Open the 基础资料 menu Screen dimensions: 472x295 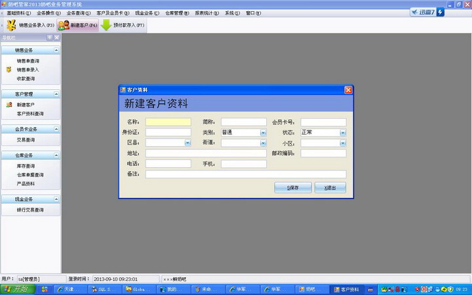point(18,13)
